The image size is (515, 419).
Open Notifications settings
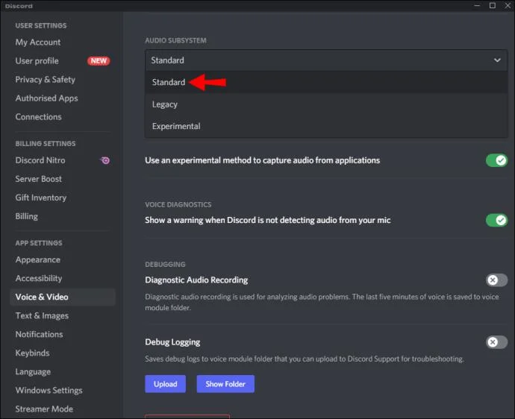click(39, 335)
